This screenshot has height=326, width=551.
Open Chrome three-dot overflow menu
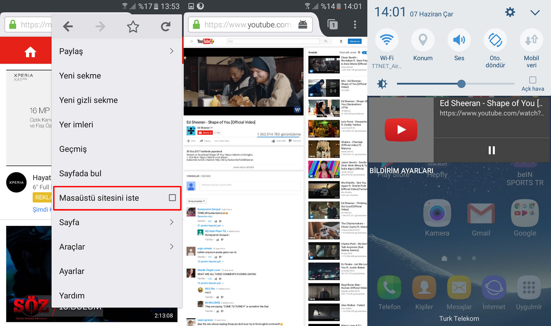click(x=355, y=25)
